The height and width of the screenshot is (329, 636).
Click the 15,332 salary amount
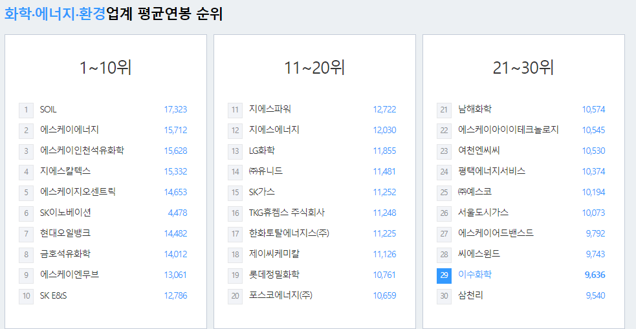175,171
